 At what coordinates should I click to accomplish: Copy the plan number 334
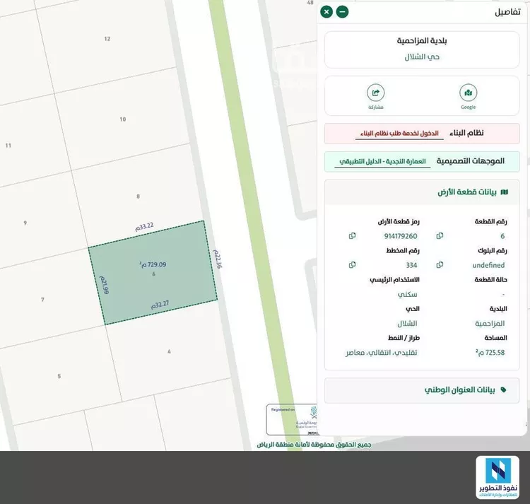pyautogui.click(x=352, y=264)
